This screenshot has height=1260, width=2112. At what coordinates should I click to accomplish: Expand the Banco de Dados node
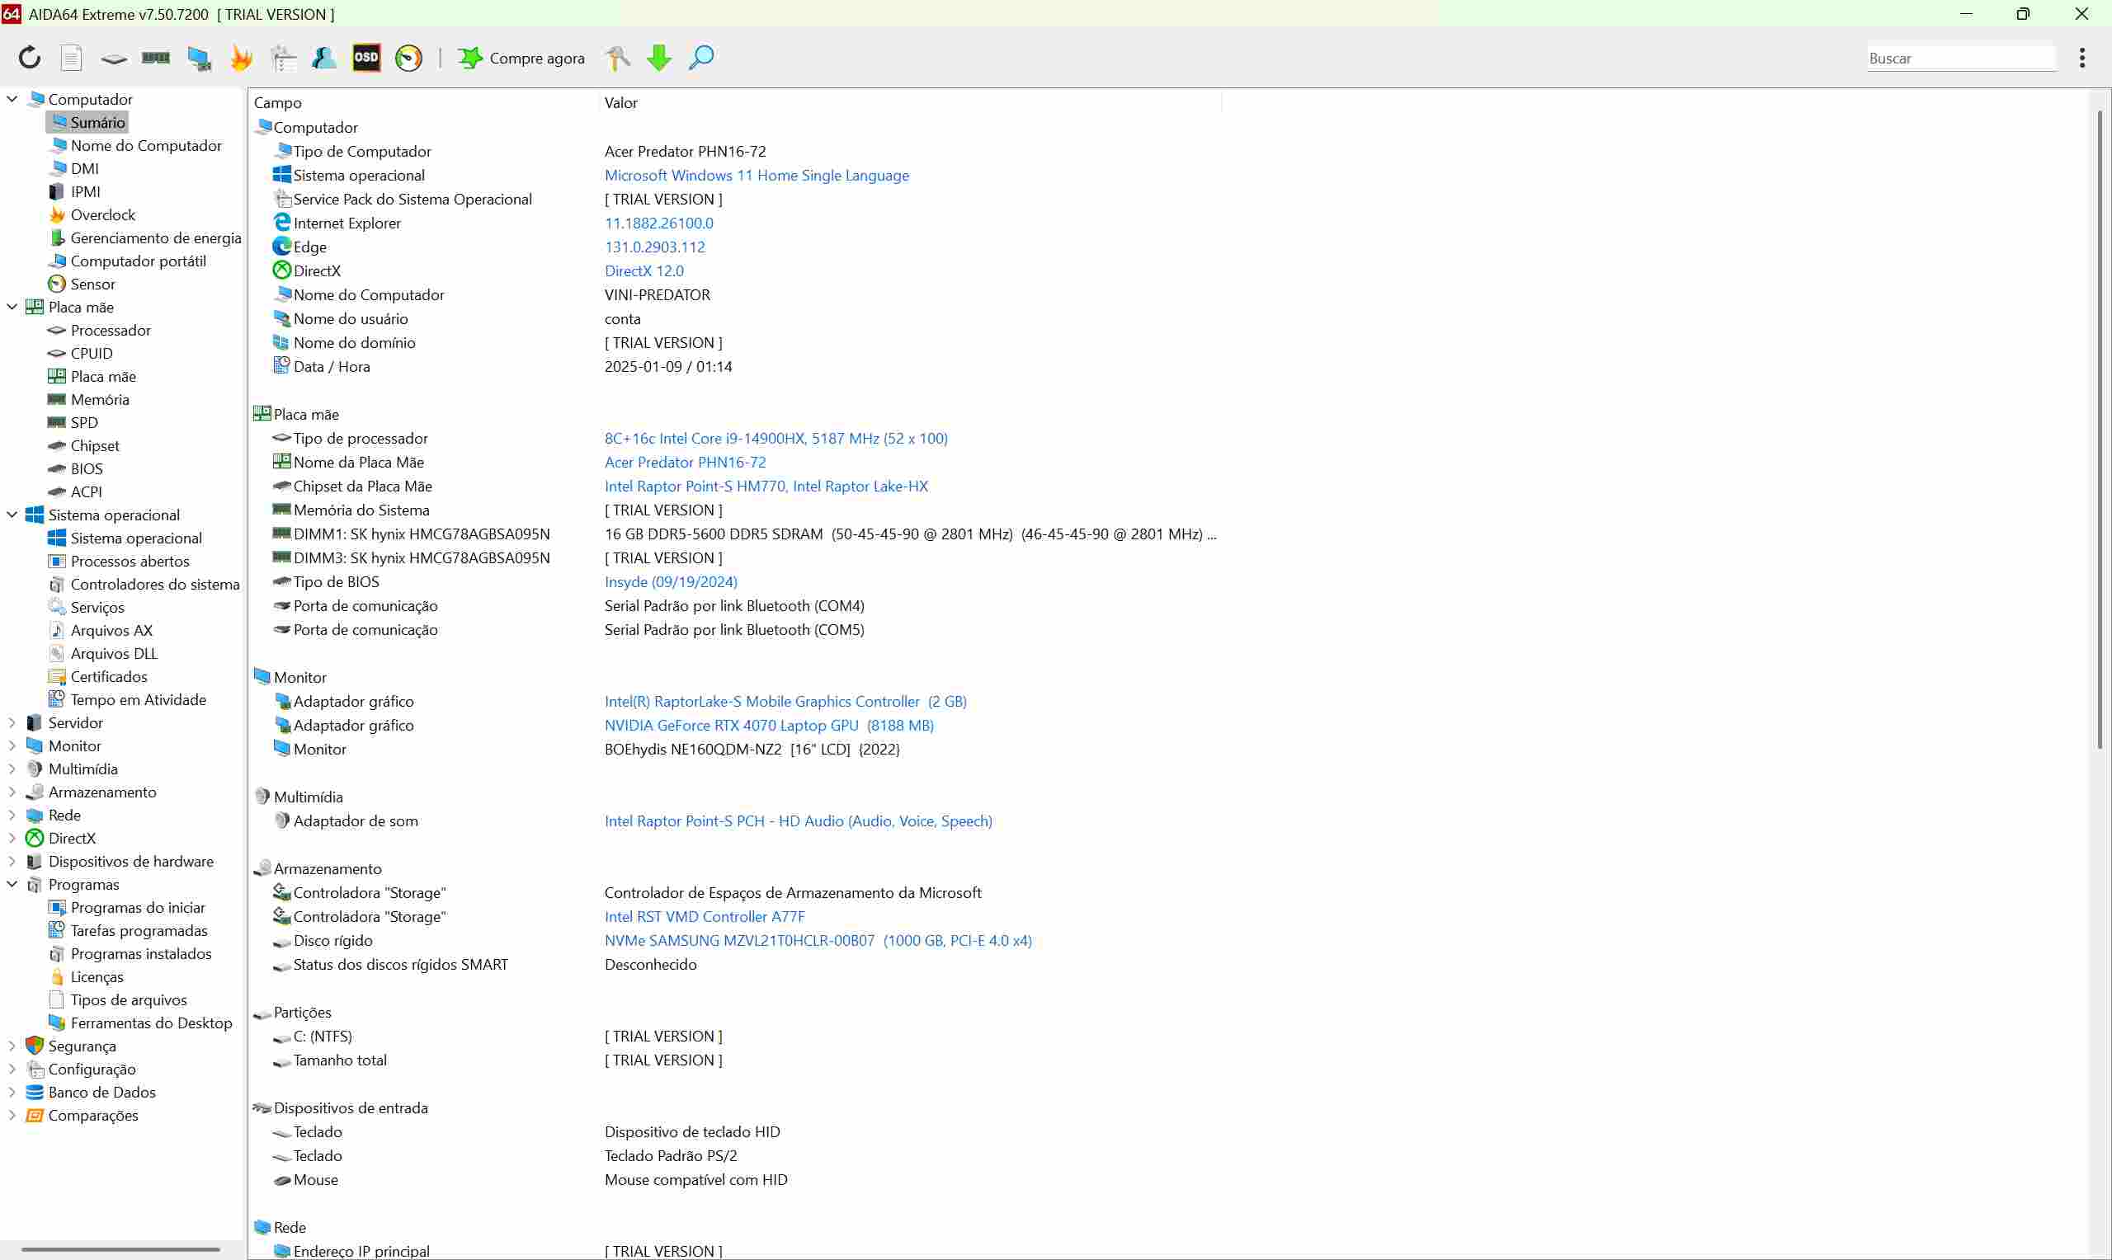12,1092
